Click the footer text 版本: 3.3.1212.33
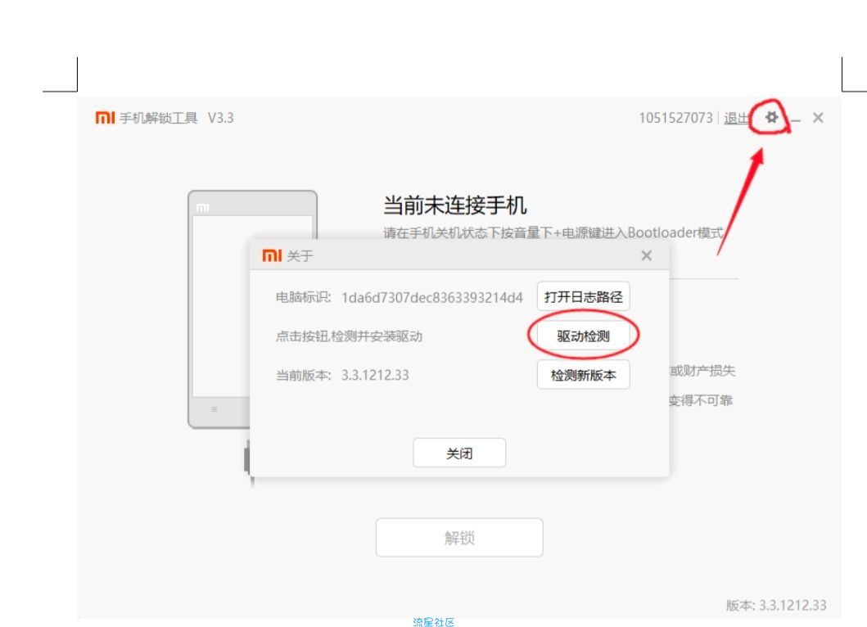867x627 pixels. point(776,606)
